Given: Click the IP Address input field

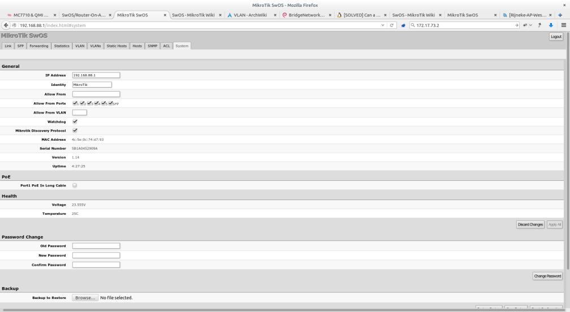Looking at the screenshot, I should [x=96, y=75].
